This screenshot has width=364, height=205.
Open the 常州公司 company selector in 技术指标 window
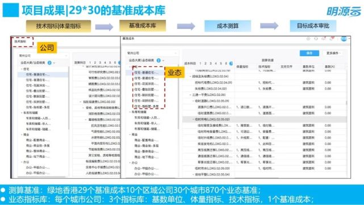(43, 56)
